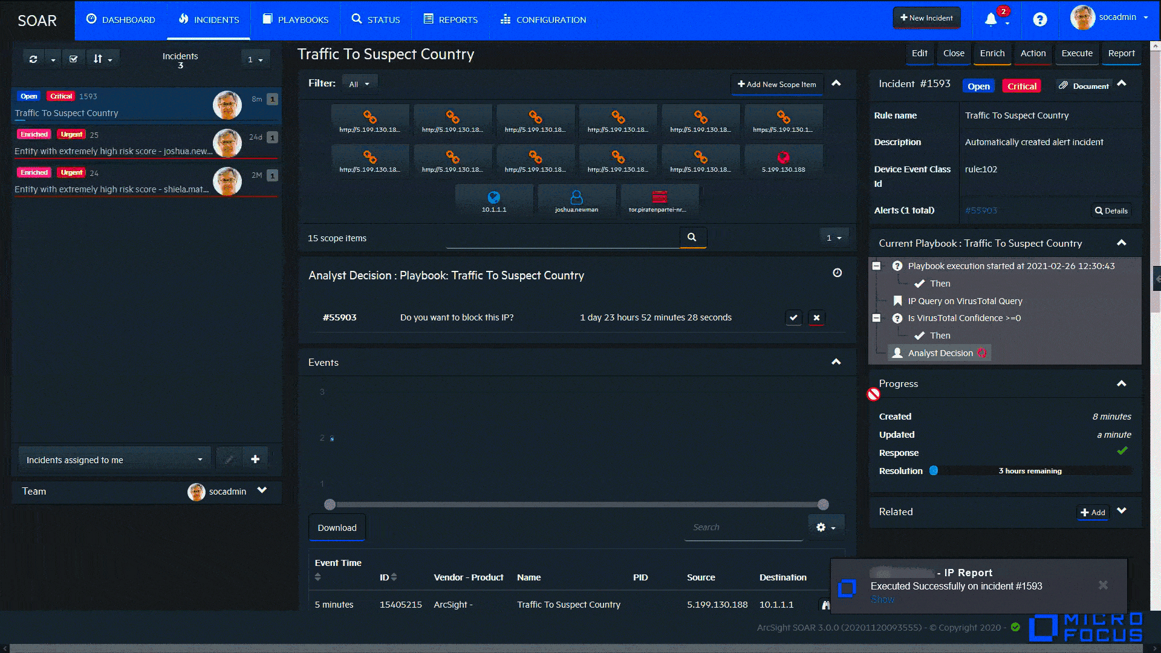The image size is (1161, 653).
Task: Open the scope Filter All dropdown
Action: [x=359, y=84]
